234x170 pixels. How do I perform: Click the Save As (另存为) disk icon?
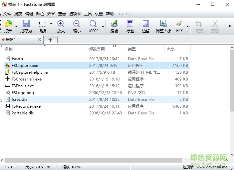pyautogui.click(x=26, y=24)
